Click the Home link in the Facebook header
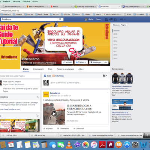This screenshot has height=150, width=150. (x=98, y=19)
